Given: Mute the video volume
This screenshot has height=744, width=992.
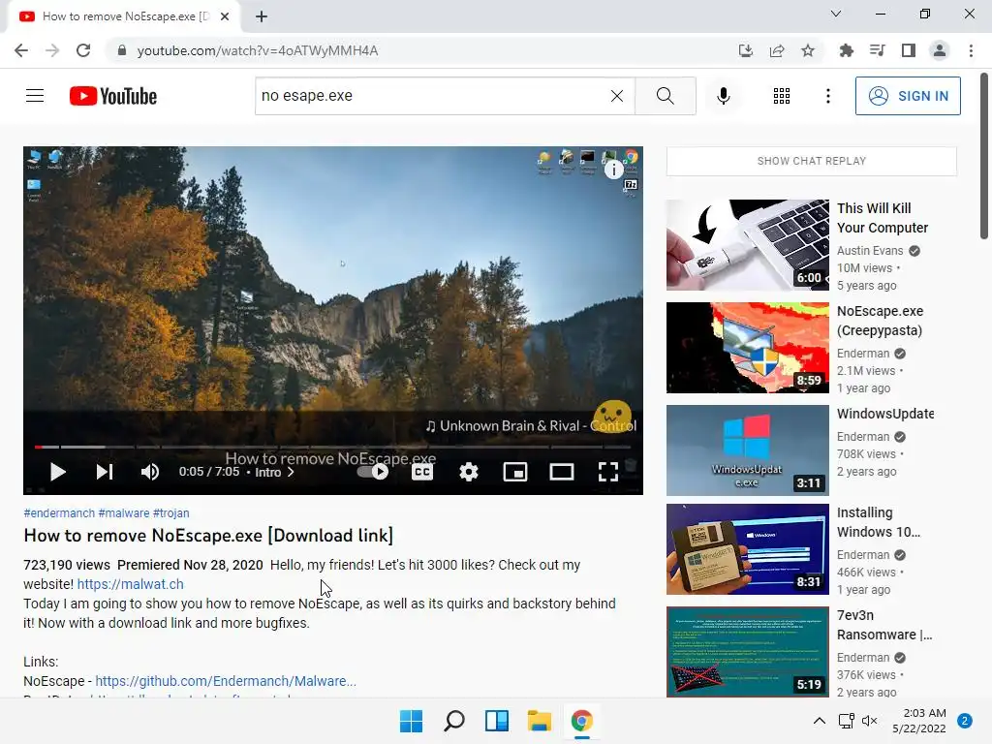Looking at the screenshot, I should [150, 472].
